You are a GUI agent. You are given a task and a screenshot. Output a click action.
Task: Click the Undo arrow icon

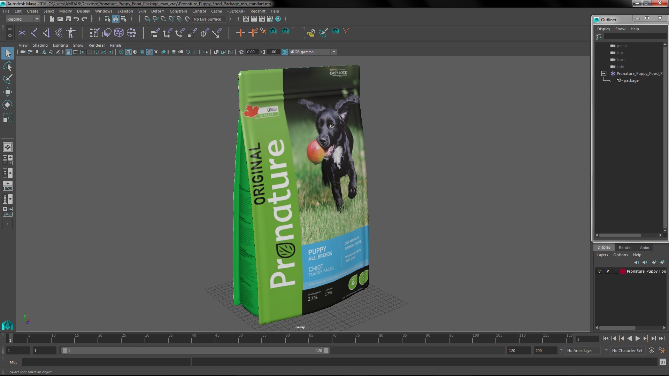76,19
